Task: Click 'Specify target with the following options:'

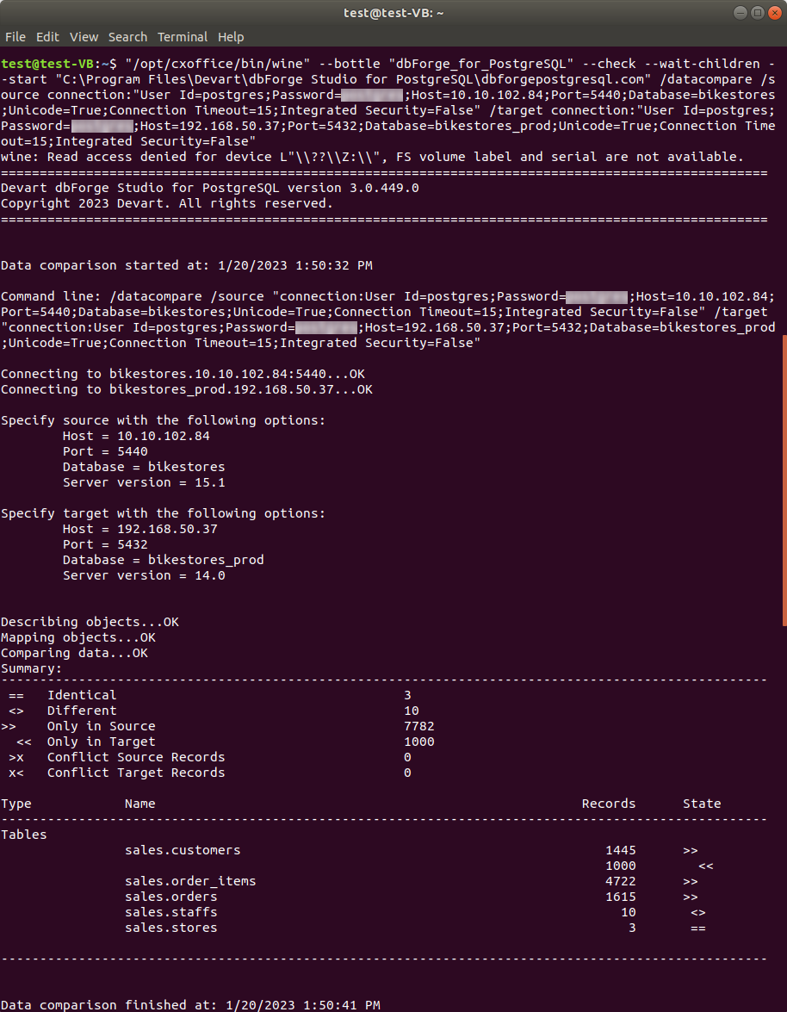Action: 164,513
